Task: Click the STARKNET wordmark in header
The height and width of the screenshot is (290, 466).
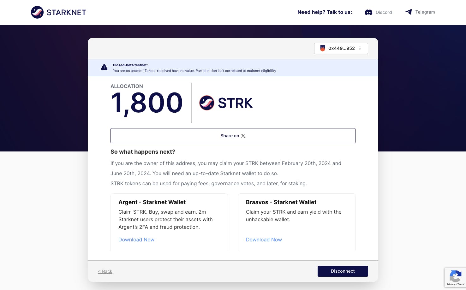Action: coord(66,12)
